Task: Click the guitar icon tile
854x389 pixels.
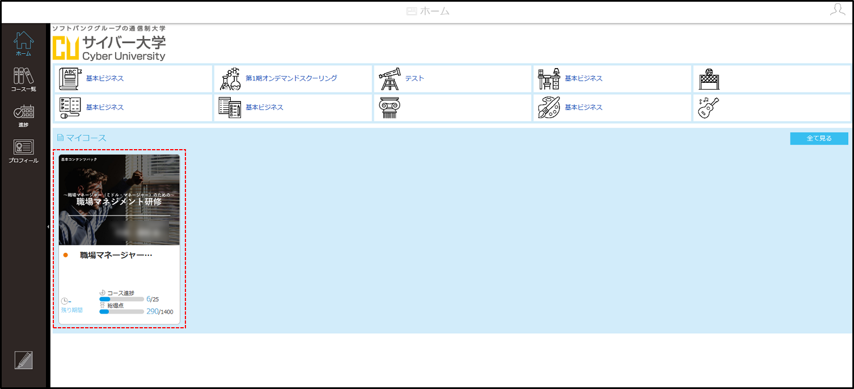Action: pyautogui.click(x=708, y=108)
